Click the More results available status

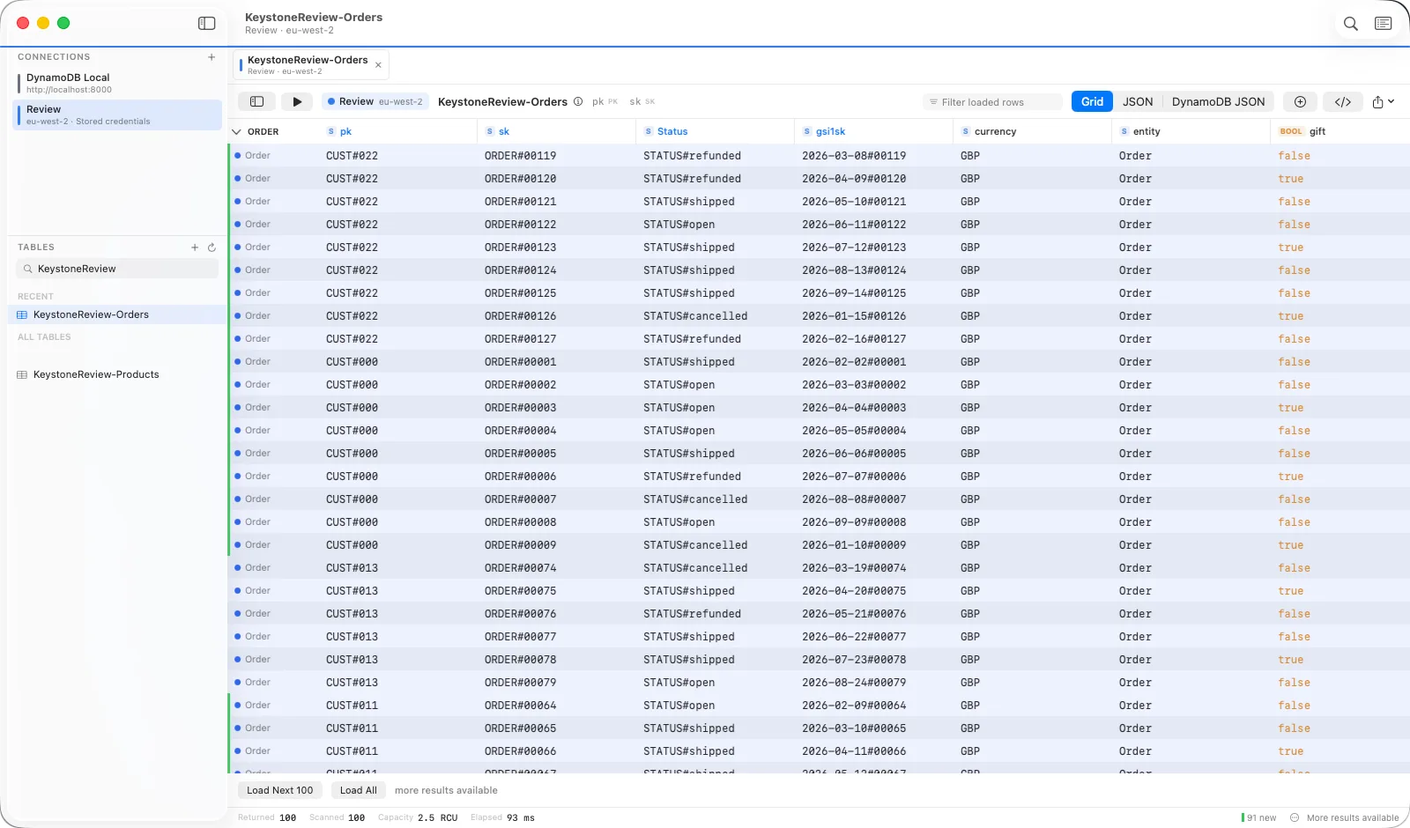point(1345,818)
